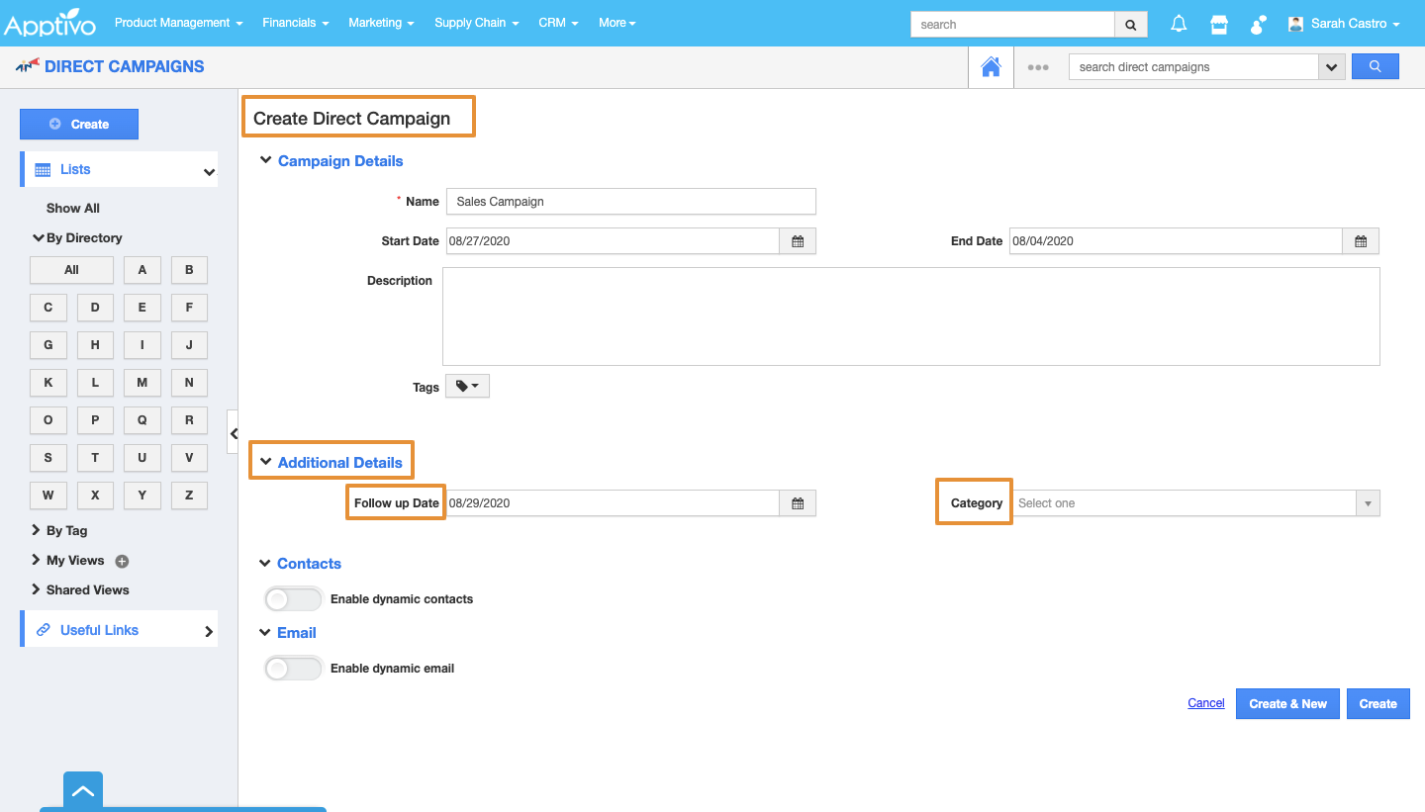
Task: Enable dynamic email toggle
Action: (x=293, y=669)
